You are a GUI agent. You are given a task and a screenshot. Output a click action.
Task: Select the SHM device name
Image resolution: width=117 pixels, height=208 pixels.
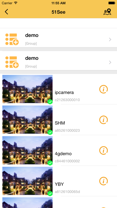coord(60,123)
